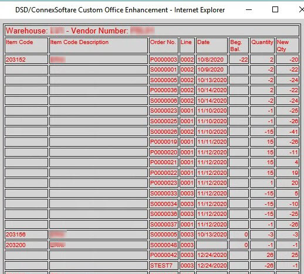
Task: Minimize the Internet Explorer window
Action: (249, 9)
